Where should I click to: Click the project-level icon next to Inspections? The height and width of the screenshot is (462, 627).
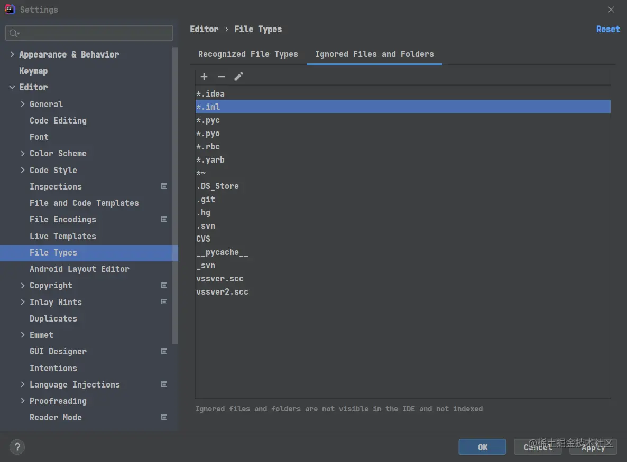(x=164, y=186)
